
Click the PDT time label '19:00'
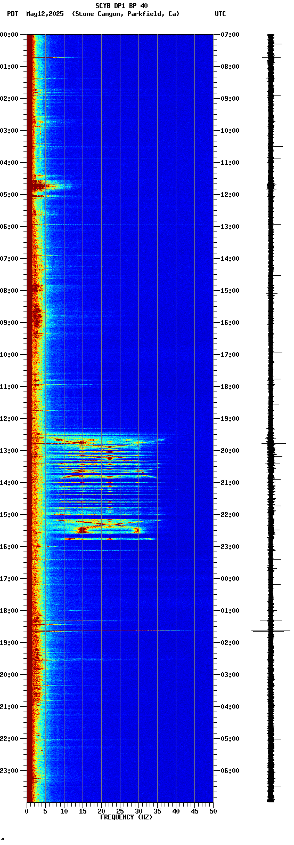[x=9, y=643]
